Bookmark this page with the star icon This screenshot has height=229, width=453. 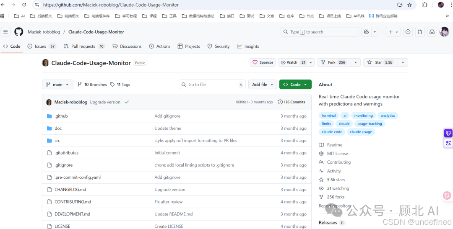[x=409, y=5]
